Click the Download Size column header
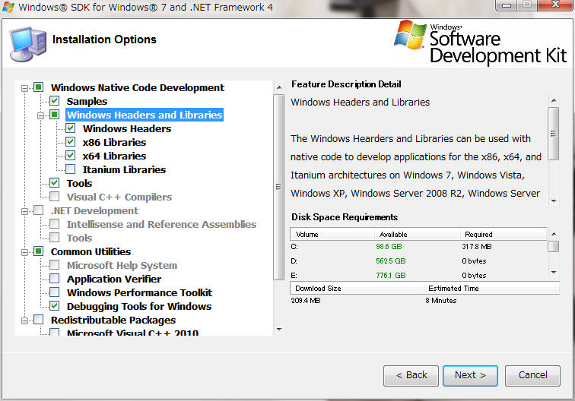Image resolution: width=575 pixels, height=401 pixels. click(x=357, y=288)
